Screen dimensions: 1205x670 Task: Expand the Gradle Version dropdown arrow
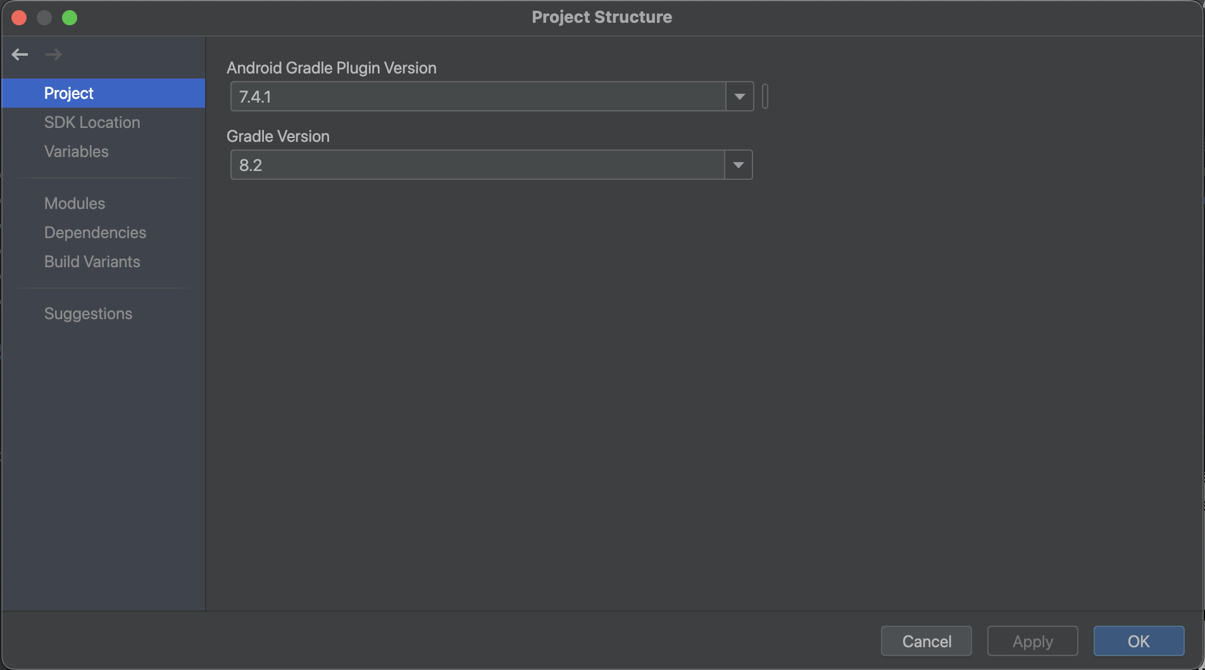click(738, 165)
